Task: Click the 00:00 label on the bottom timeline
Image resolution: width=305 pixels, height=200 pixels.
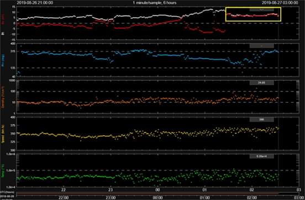Action: pyautogui.click(x=157, y=198)
